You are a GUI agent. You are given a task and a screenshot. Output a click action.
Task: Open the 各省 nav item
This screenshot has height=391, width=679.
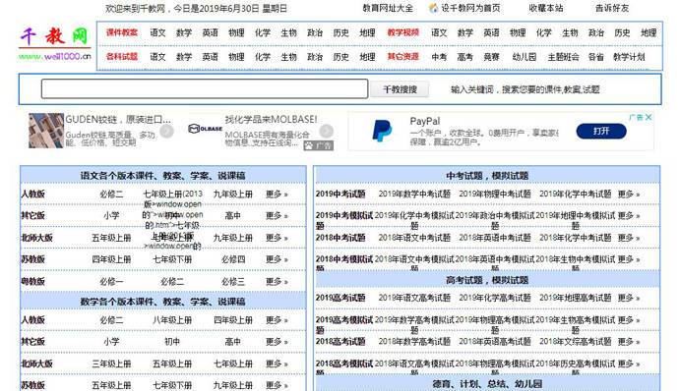pos(596,57)
